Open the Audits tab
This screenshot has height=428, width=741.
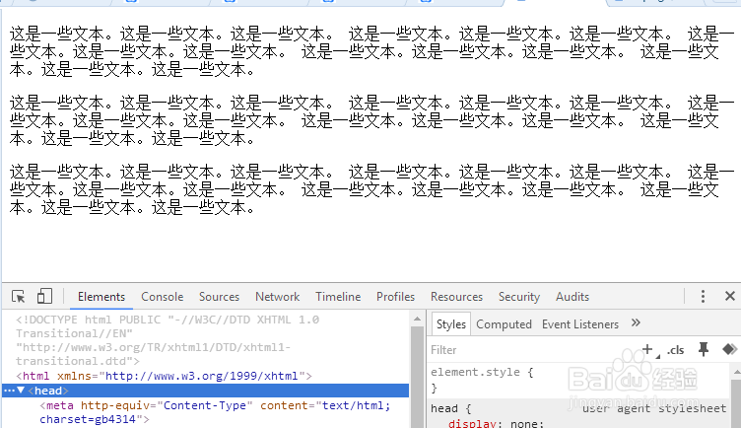click(573, 297)
